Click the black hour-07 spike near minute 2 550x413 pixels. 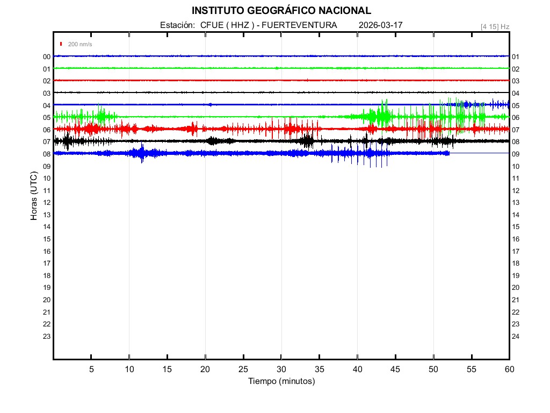[67, 141]
